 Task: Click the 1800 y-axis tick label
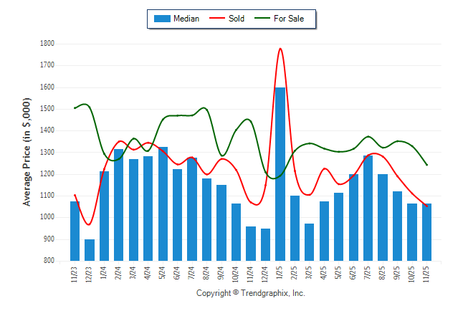pyautogui.click(x=47, y=44)
